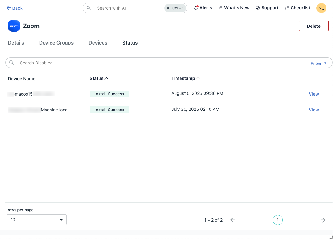Open the Rows per page dropdown
This screenshot has width=333, height=239.
[36, 220]
